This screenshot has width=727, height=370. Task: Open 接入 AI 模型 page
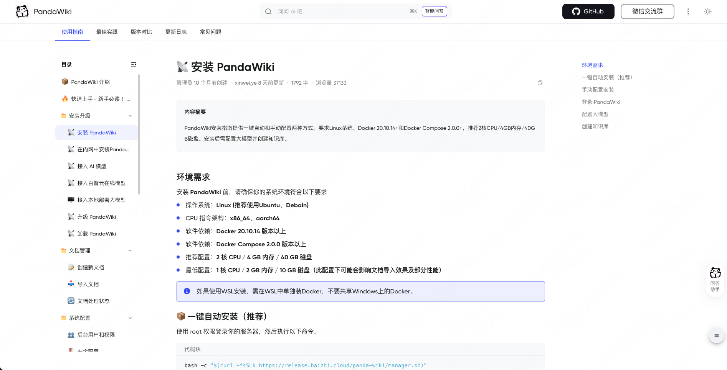click(x=92, y=166)
